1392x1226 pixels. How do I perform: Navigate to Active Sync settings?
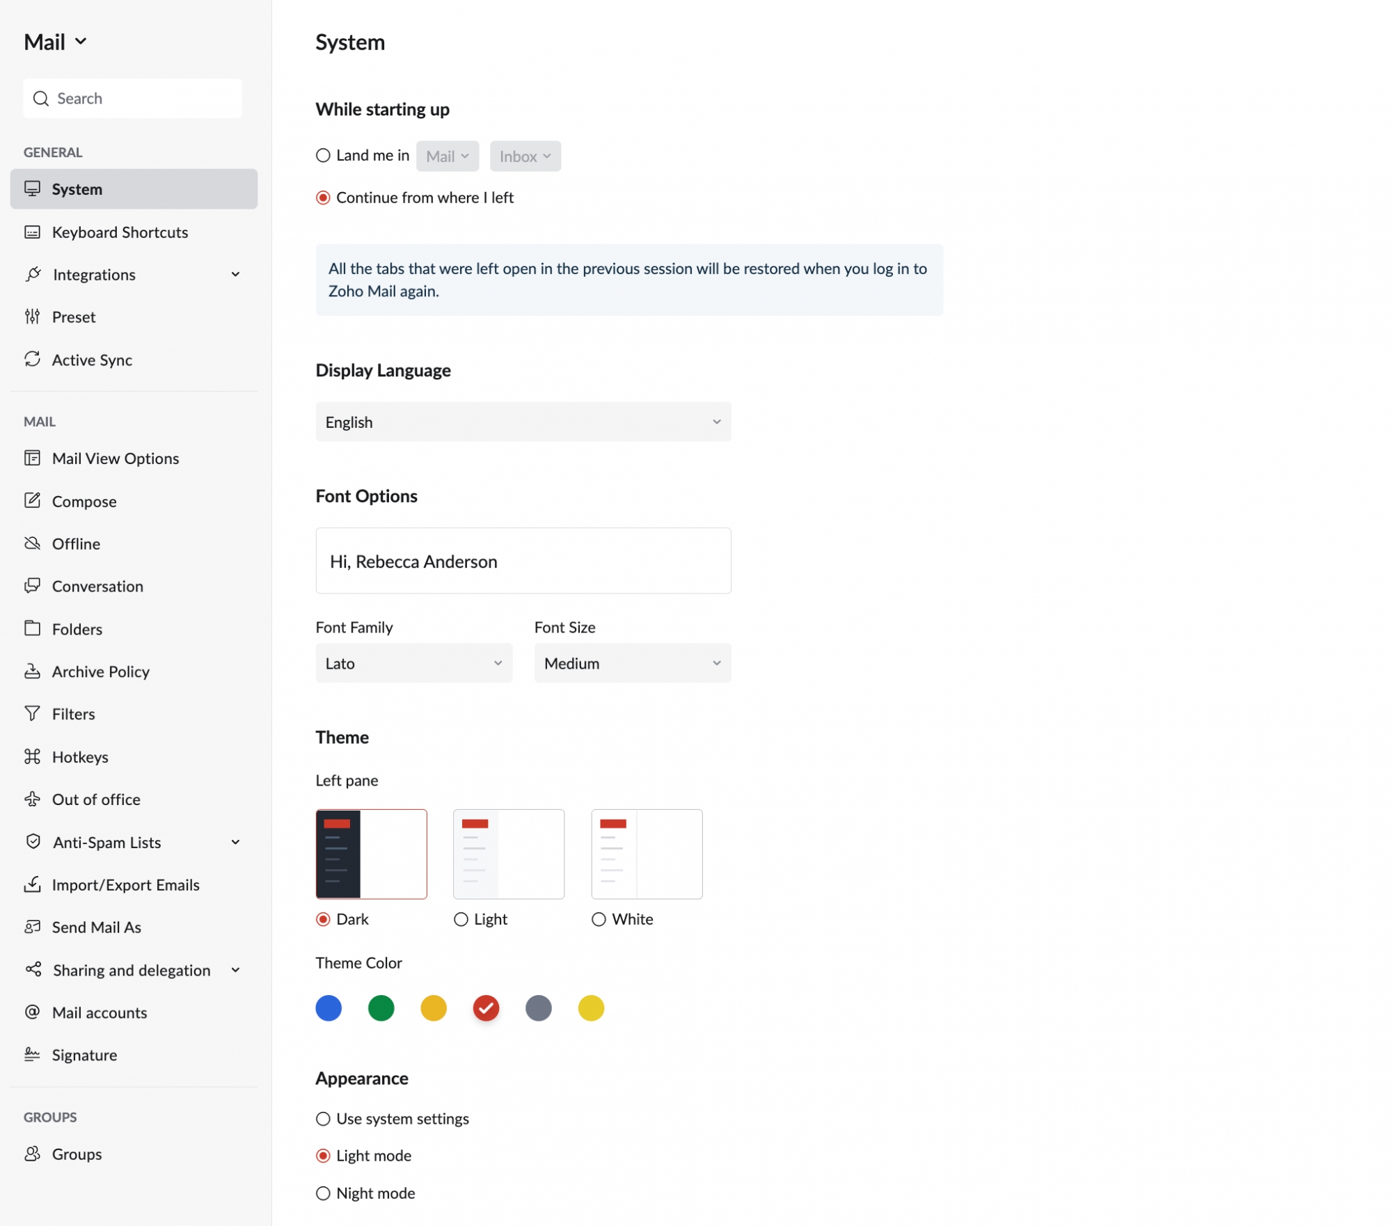click(93, 358)
